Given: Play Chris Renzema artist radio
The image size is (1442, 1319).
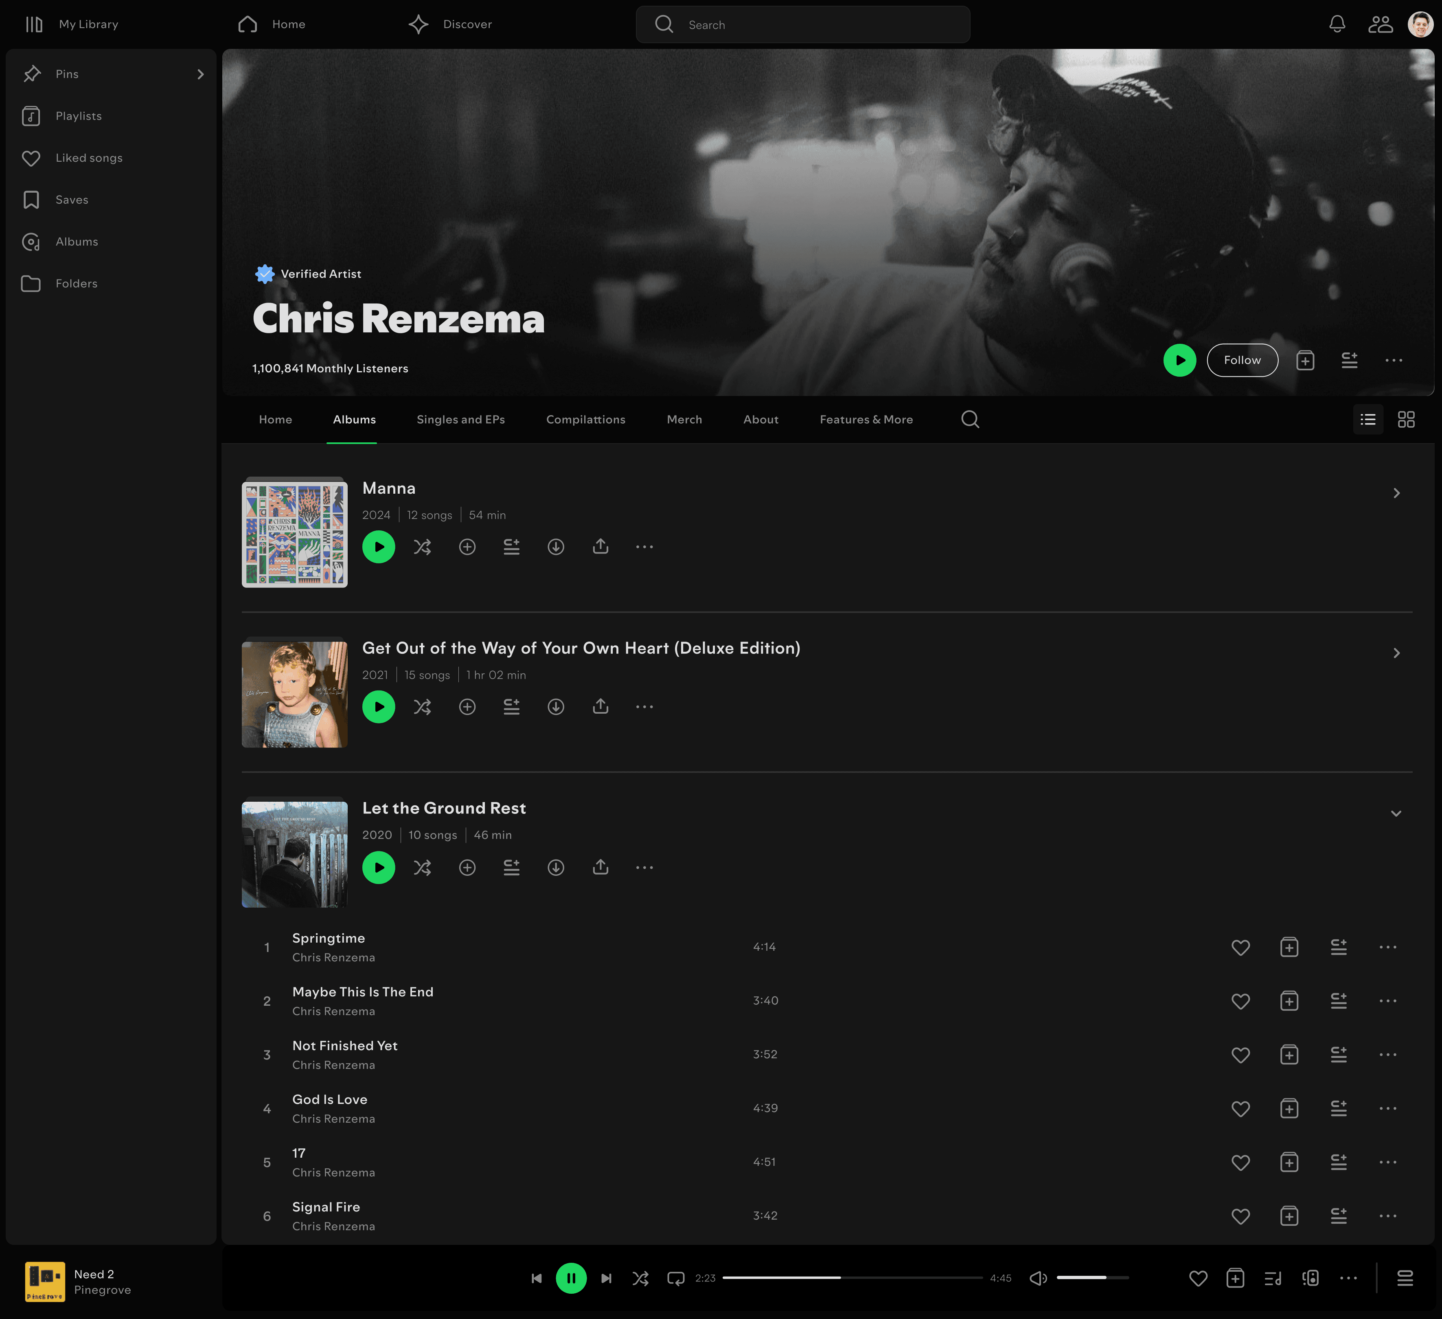Looking at the screenshot, I should tap(1179, 361).
